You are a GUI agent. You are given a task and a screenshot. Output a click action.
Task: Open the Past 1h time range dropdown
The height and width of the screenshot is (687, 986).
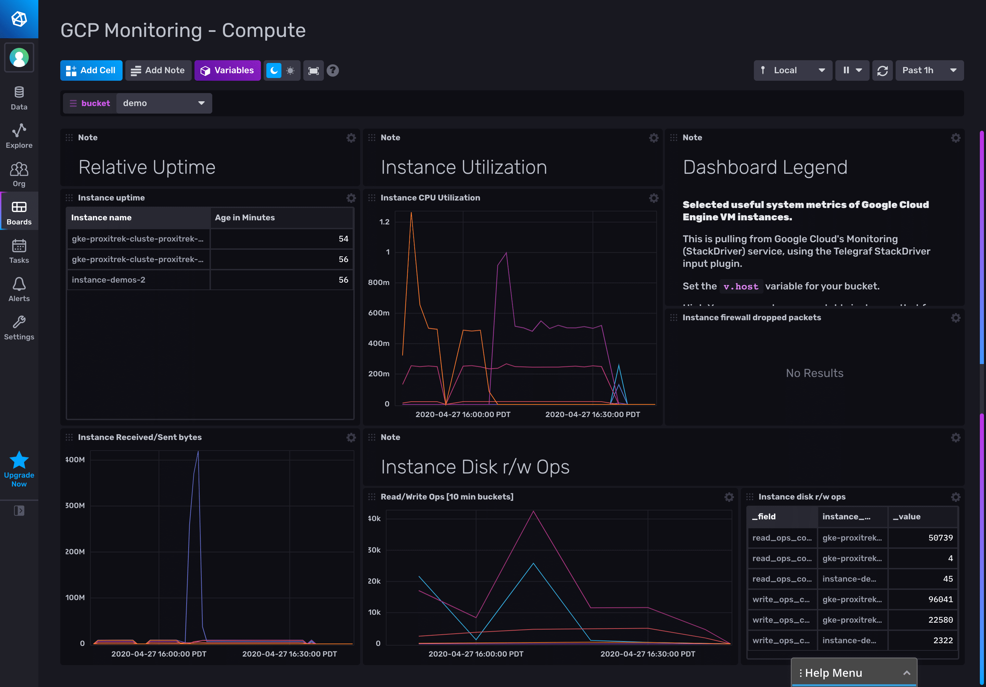(929, 70)
